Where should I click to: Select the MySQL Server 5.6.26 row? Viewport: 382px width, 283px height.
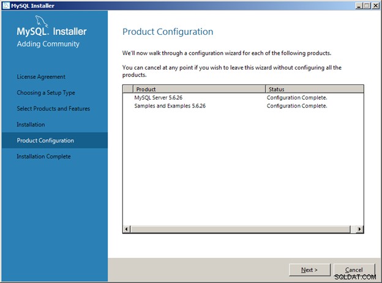pyautogui.click(x=243, y=98)
